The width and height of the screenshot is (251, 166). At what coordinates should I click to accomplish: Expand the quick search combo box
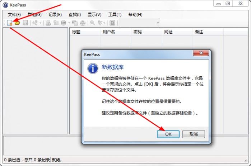pos(139,23)
